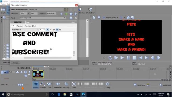Click Add Effects button
172x97 pixels.
[x=58, y=85]
